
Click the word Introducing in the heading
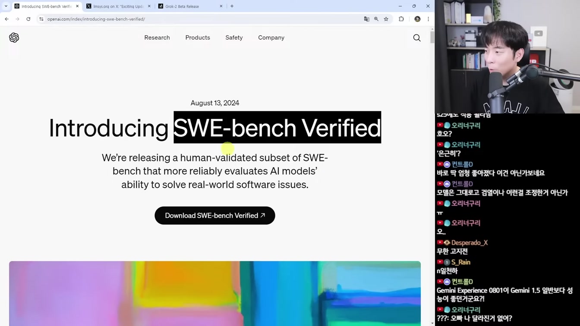point(108,128)
